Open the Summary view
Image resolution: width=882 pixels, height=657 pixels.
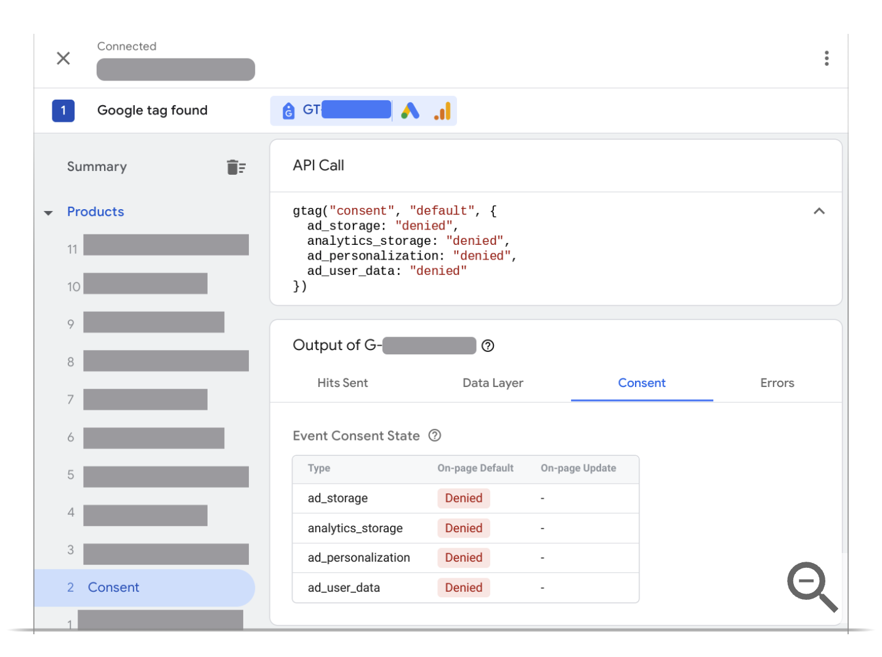coord(97,166)
